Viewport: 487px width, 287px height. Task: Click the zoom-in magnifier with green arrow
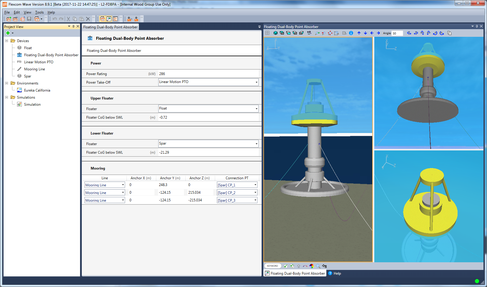coord(317,33)
